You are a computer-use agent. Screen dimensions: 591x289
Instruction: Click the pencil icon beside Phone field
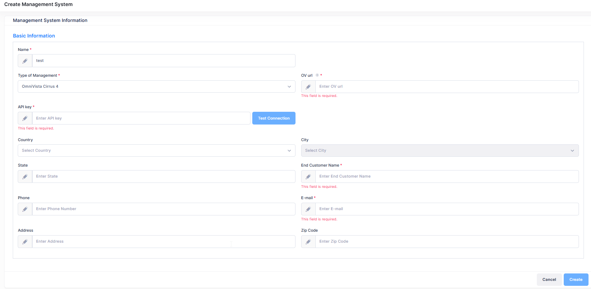coord(25,209)
